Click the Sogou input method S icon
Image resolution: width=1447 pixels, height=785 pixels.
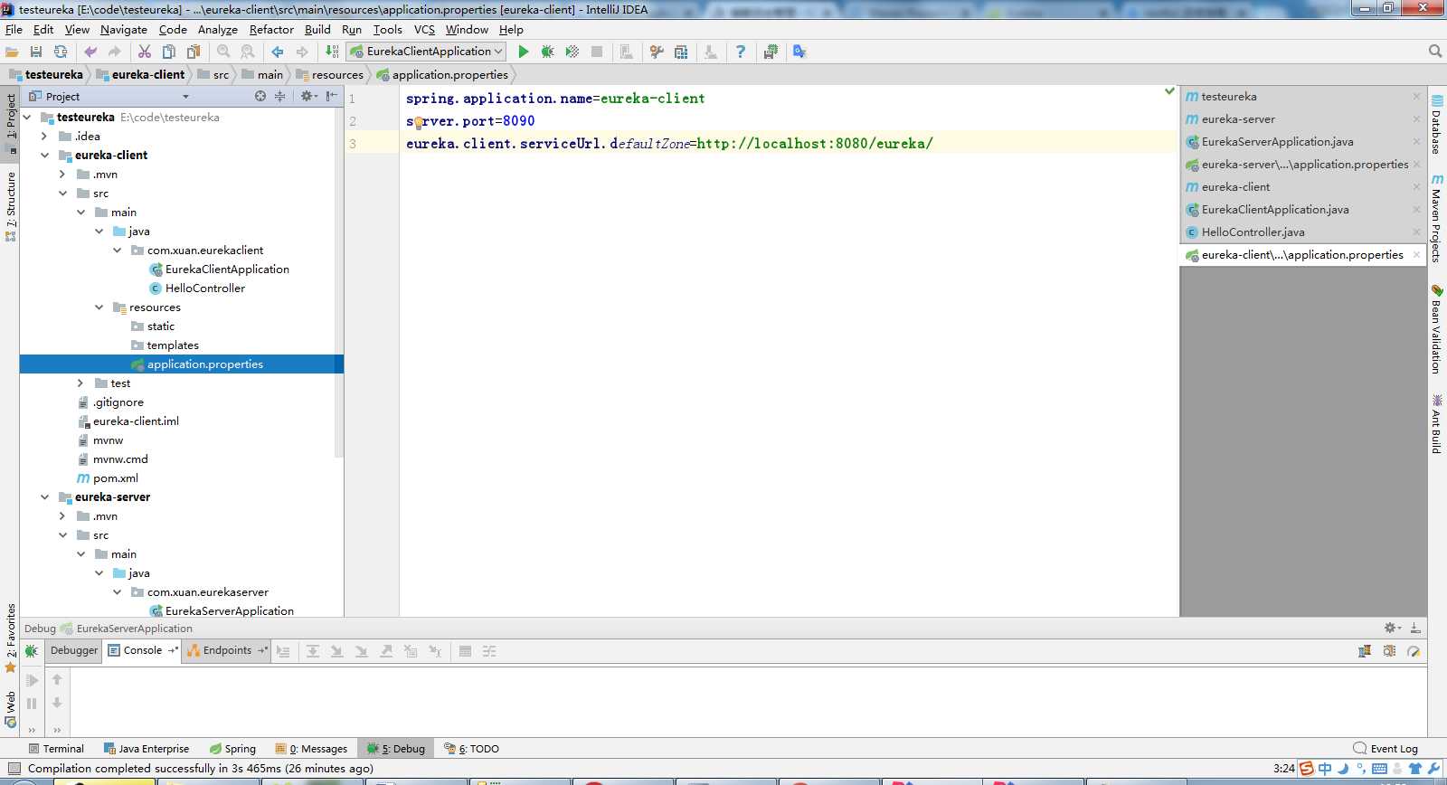pyautogui.click(x=1307, y=769)
